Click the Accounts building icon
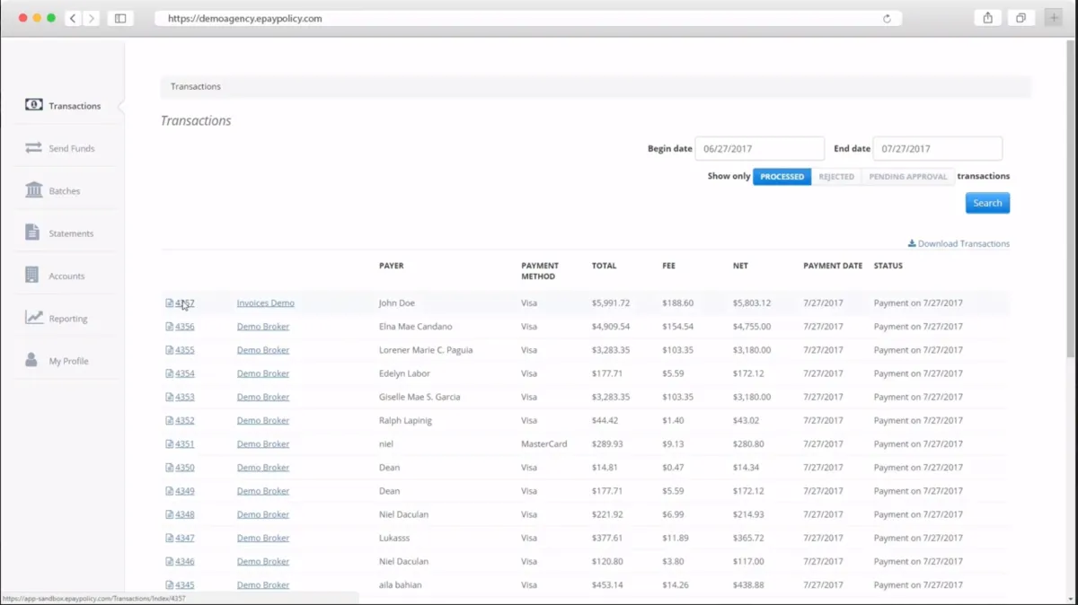This screenshot has width=1078, height=605. tap(32, 276)
